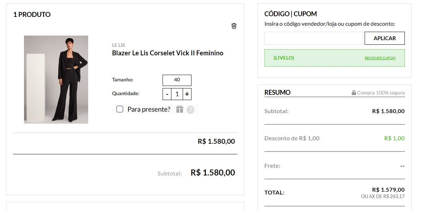426x210 pixels.
Task: Click the 'Para presente?' label text
Action: click(x=149, y=109)
